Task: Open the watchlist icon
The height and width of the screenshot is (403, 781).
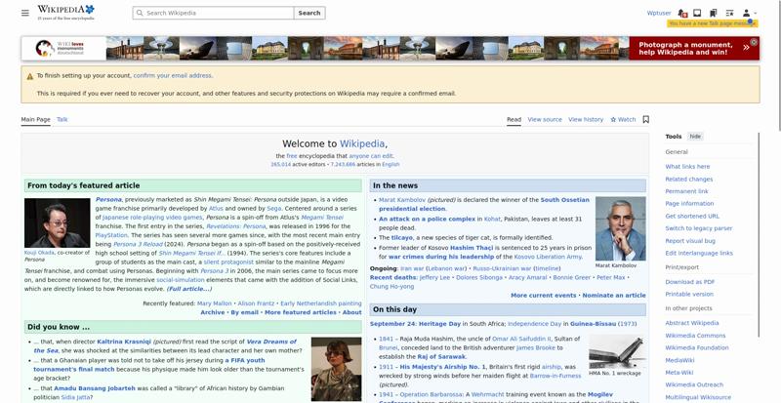Action: [729, 13]
